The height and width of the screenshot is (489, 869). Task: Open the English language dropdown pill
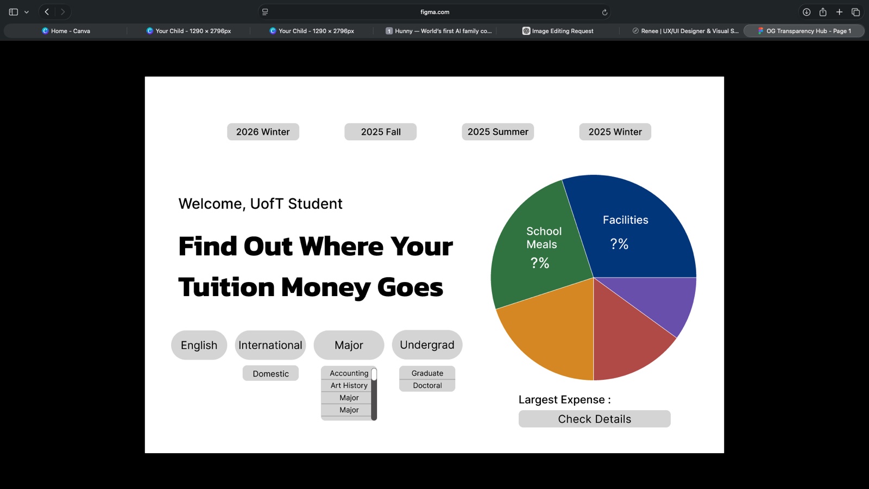click(199, 345)
